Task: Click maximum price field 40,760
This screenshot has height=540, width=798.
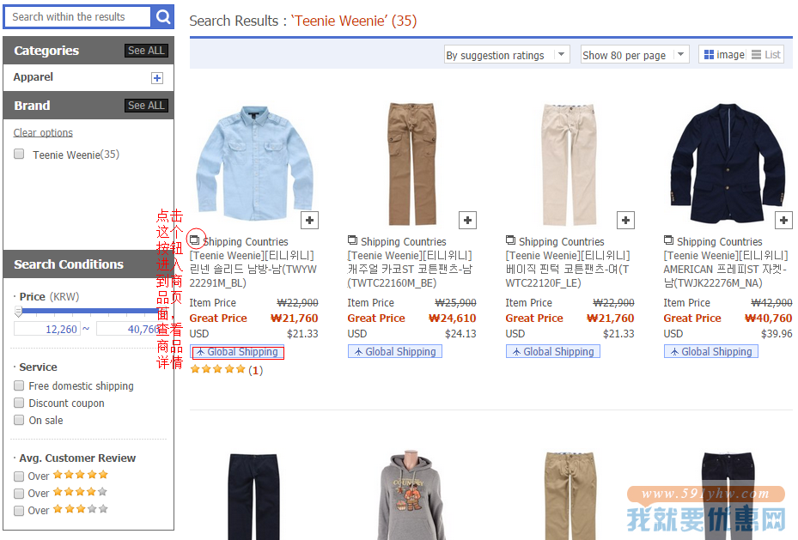Action: pos(129,329)
